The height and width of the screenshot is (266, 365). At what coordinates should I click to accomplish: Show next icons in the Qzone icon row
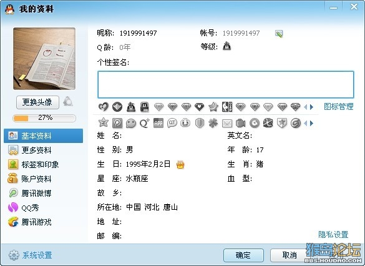pyautogui.click(x=312, y=123)
